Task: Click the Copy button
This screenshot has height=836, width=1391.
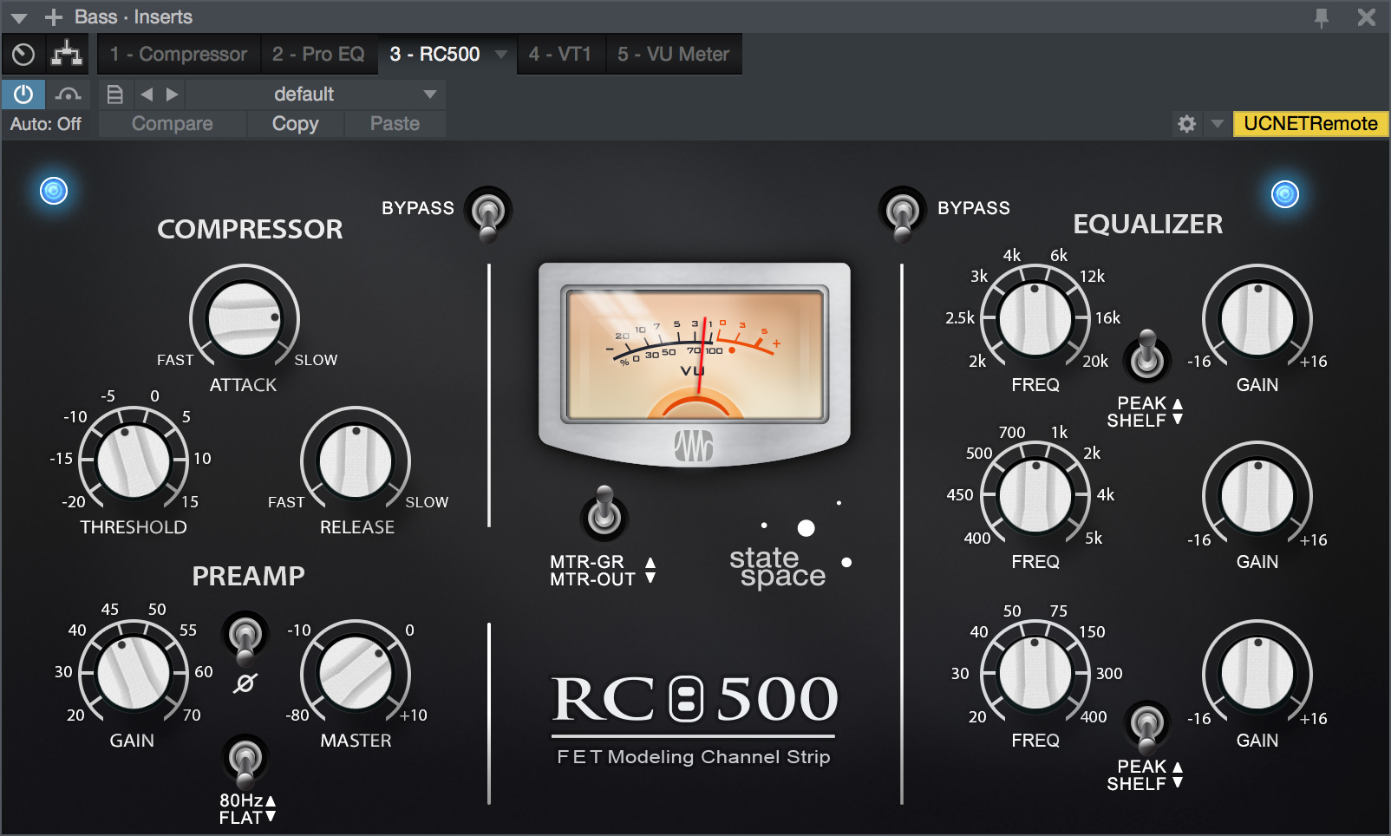Action: 295,124
